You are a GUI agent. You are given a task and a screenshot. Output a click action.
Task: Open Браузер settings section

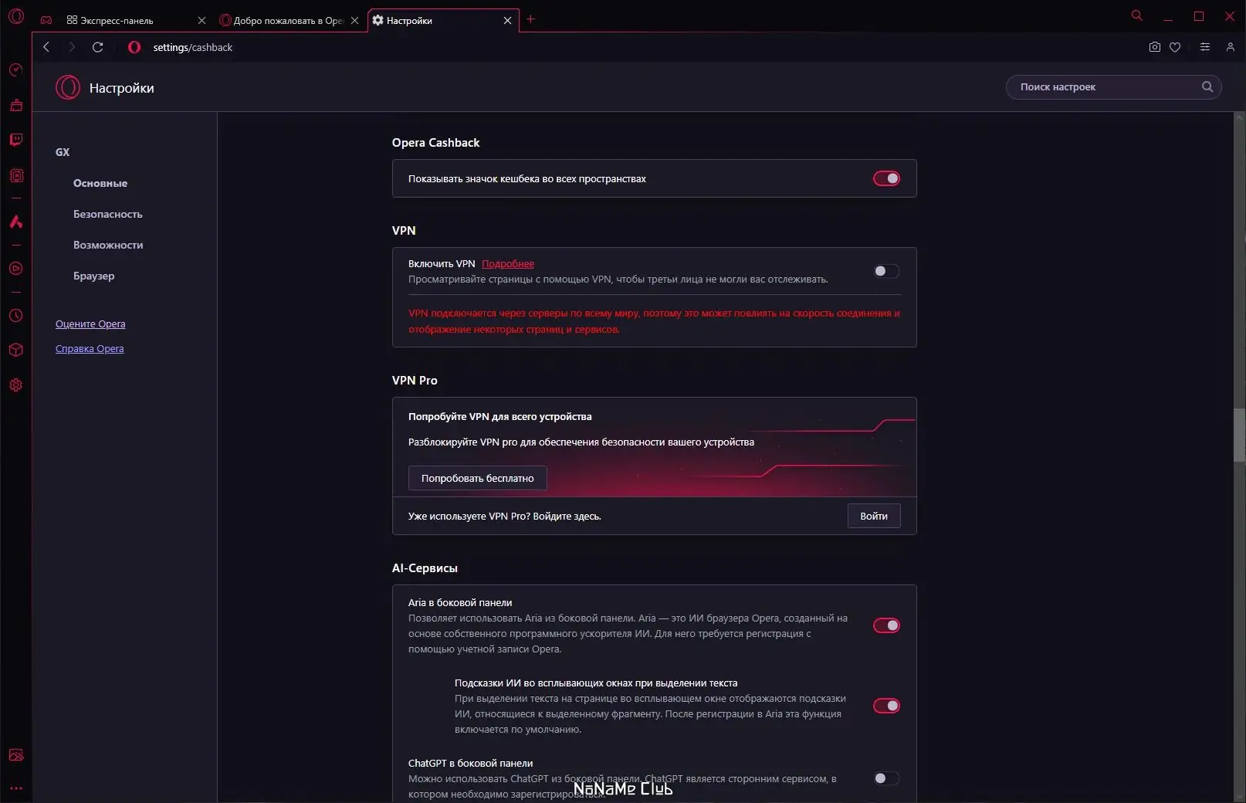point(94,276)
